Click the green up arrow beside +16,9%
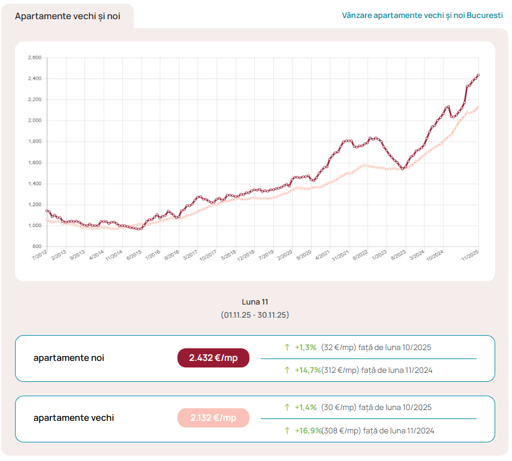The width and height of the screenshot is (512, 461). 287,430
